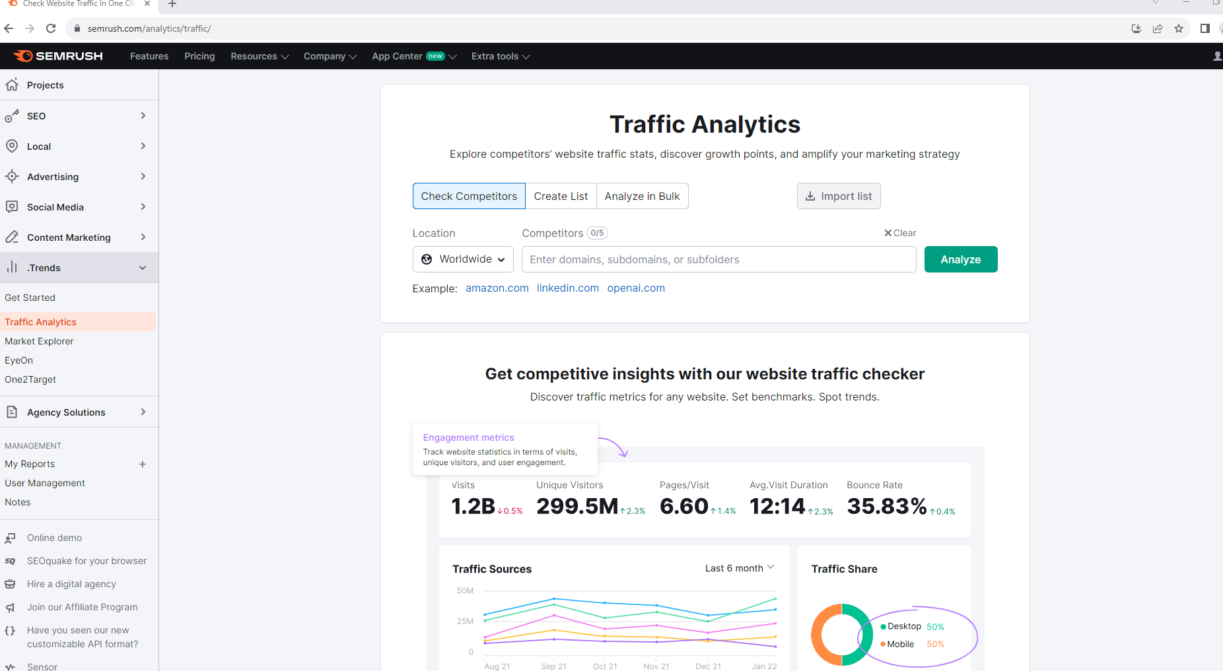This screenshot has height=671, width=1223.
Task: Click the Import list button
Action: tap(839, 196)
